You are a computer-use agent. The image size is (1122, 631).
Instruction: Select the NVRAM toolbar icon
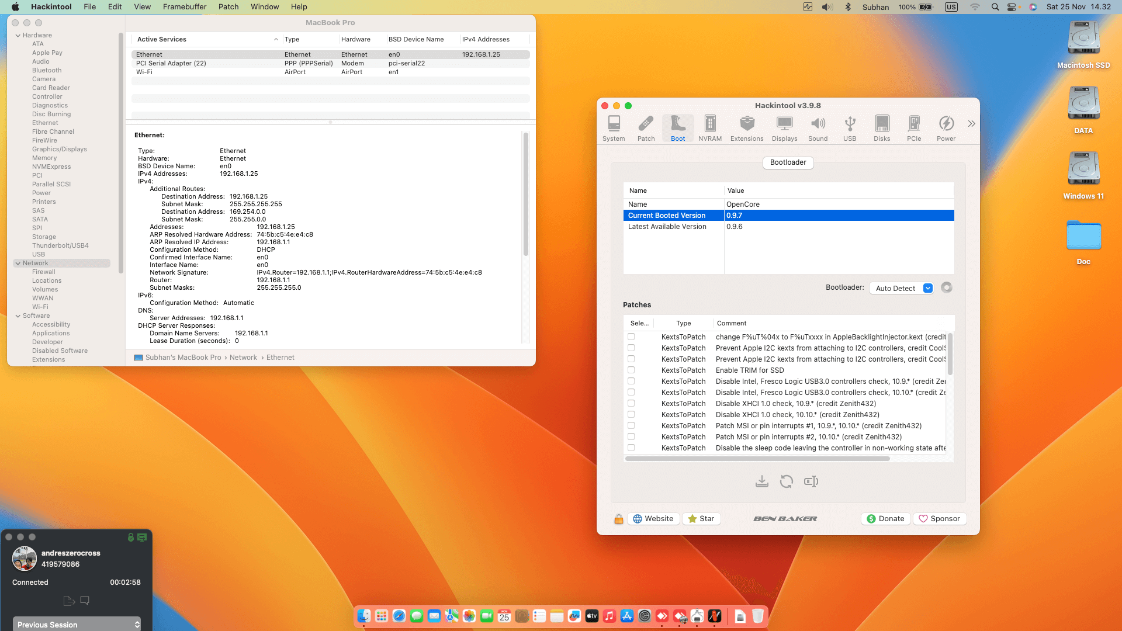pyautogui.click(x=710, y=128)
